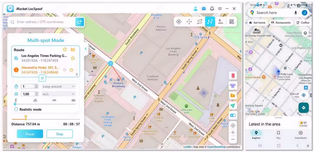Switch to You tab in Google Maps
This screenshot has height=152, width=314.
click(x=278, y=135)
